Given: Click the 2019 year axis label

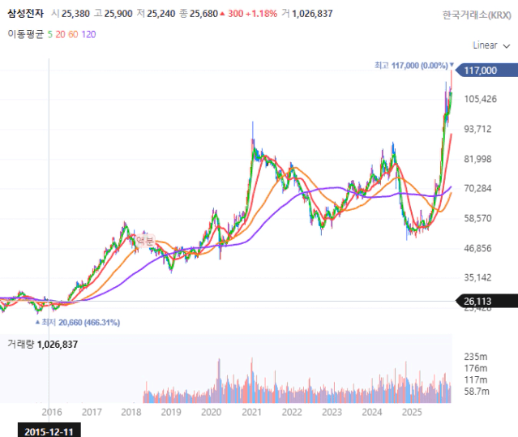Looking at the screenshot, I should point(171,412).
